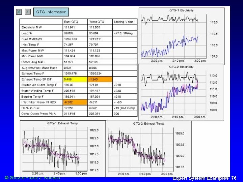This screenshot has height=182, width=243.
Task: Click the GTG-1 Electricity chart title
Action: 182,10
